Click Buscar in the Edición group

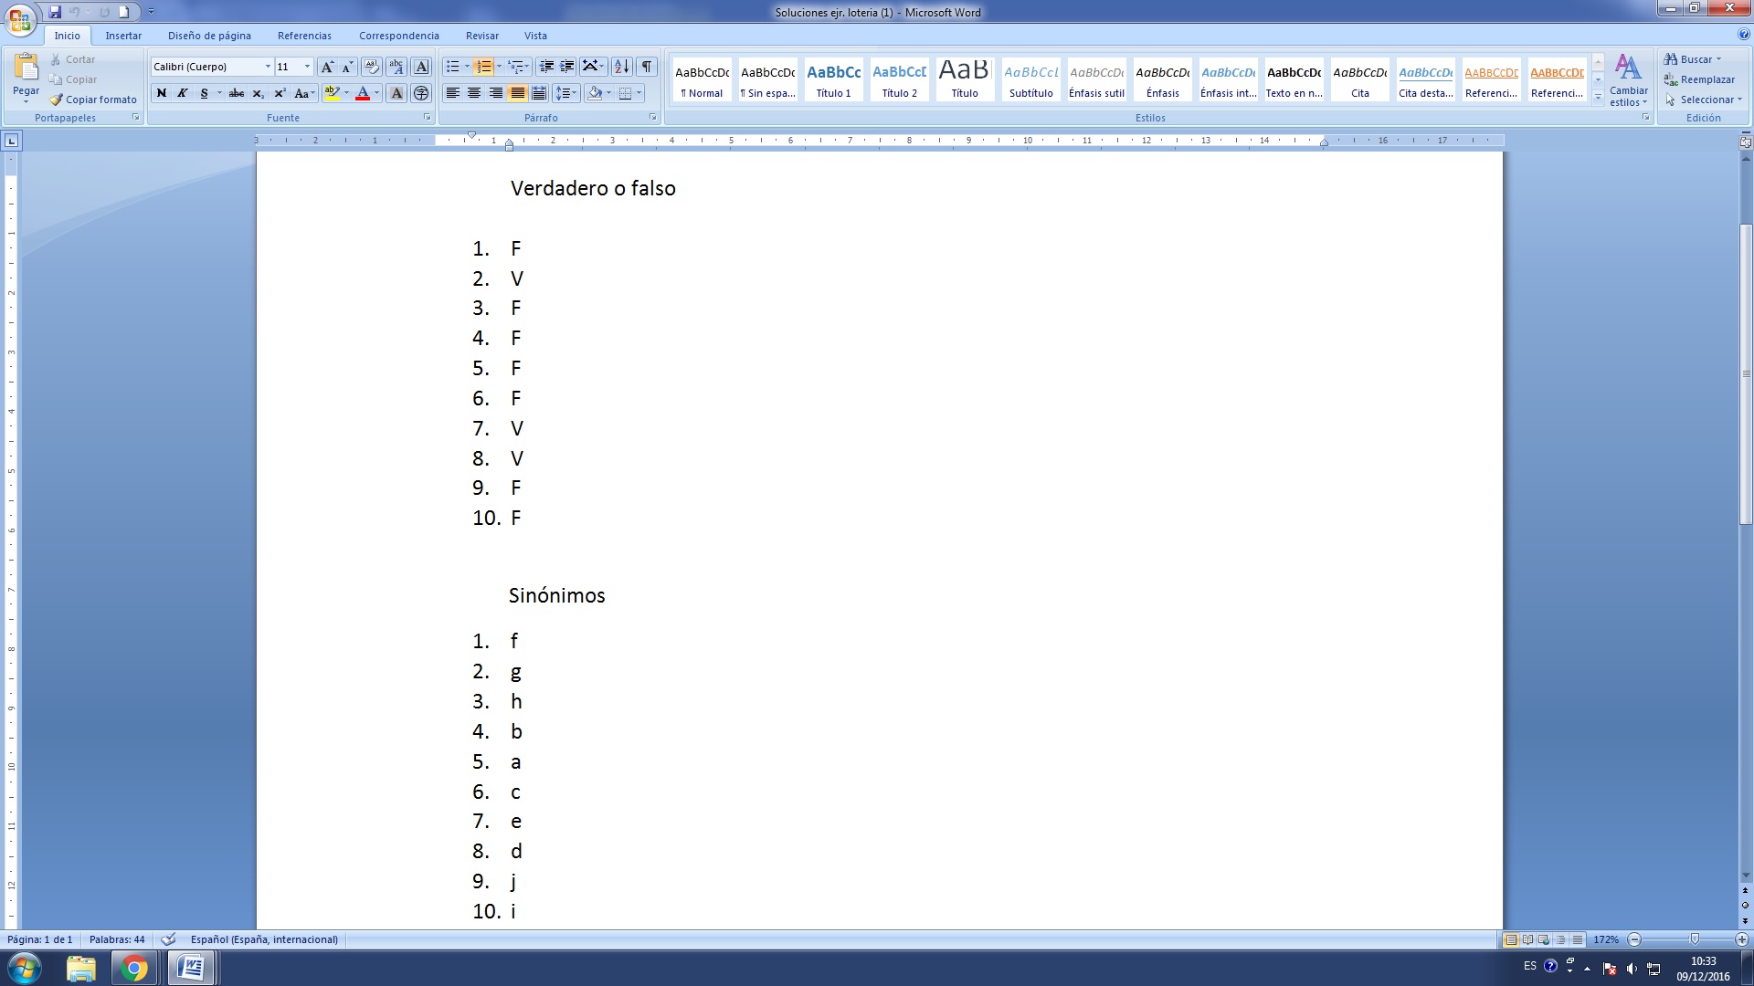1693,59
